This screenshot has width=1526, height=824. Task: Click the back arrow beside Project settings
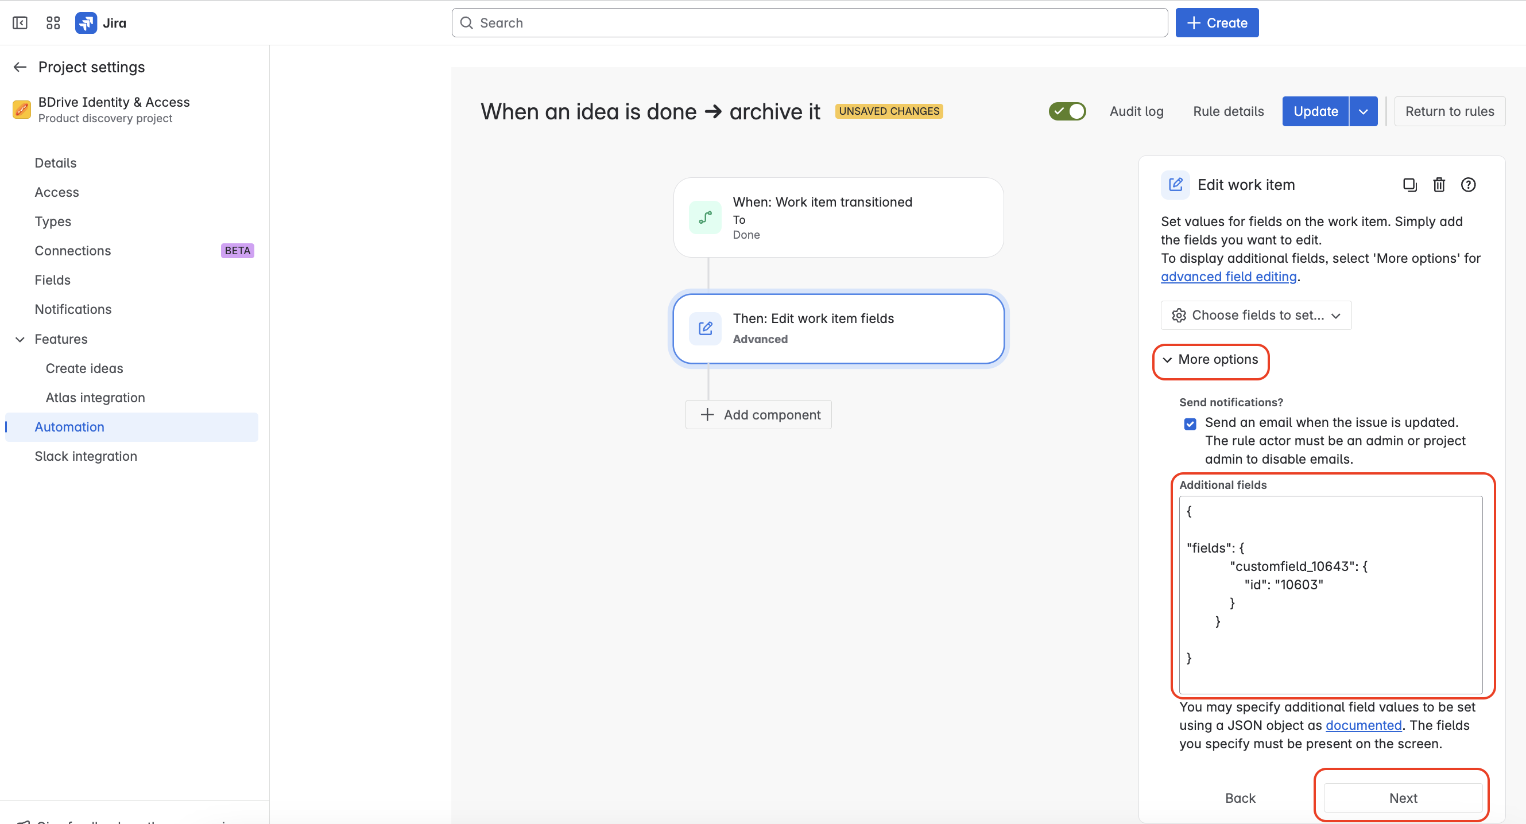(x=20, y=67)
